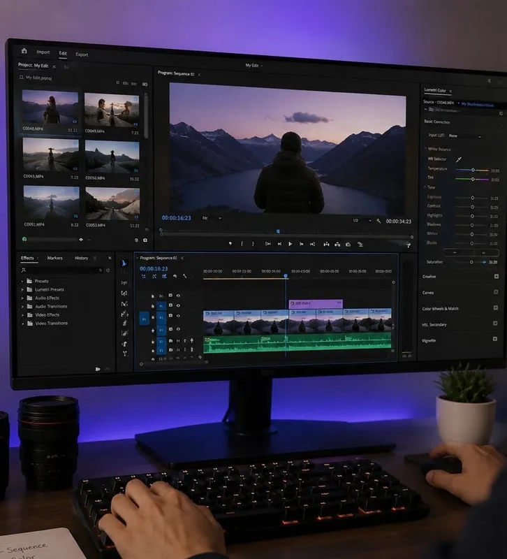The width and height of the screenshot is (507, 559).
Task: Open the Input LUT dropdown
Action: tap(465, 136)
